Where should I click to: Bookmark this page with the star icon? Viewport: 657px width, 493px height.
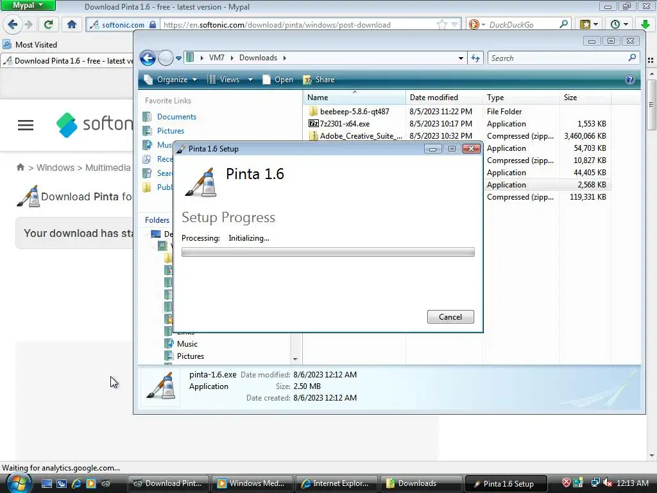[441, 25]
